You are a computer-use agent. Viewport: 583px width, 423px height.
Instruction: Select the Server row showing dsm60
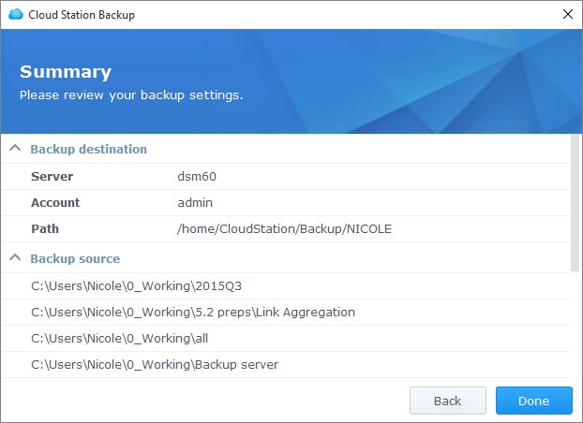point(286,176)
